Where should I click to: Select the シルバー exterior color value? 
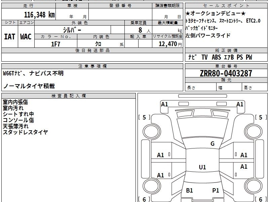[x=72, y=30]
